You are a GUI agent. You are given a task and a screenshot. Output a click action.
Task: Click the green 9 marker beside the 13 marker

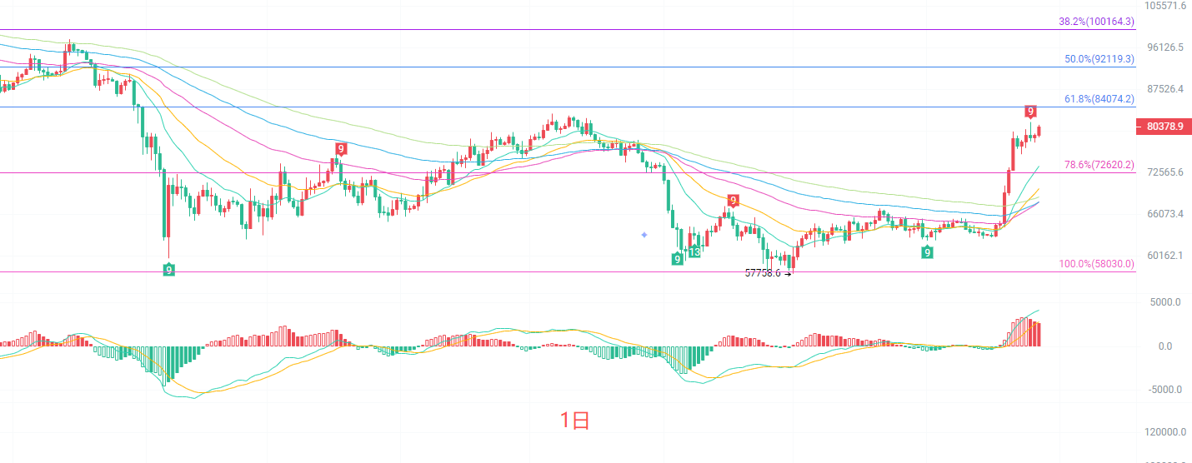coord(677,259)
